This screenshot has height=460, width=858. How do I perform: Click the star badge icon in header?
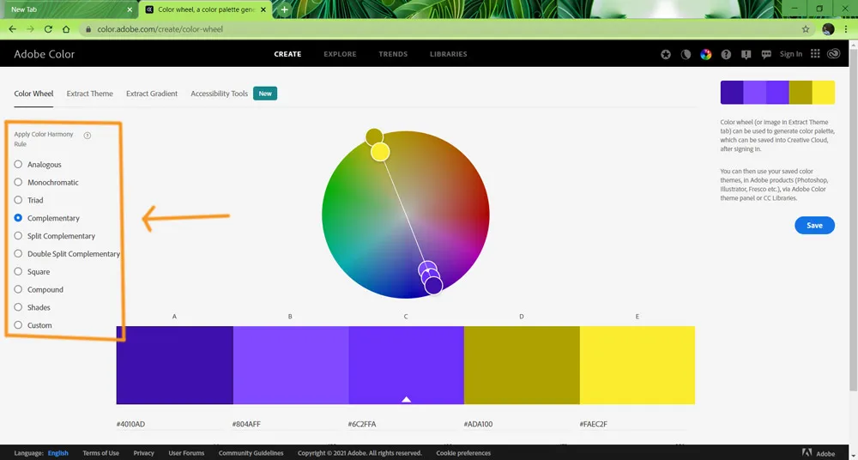[666, 54]
